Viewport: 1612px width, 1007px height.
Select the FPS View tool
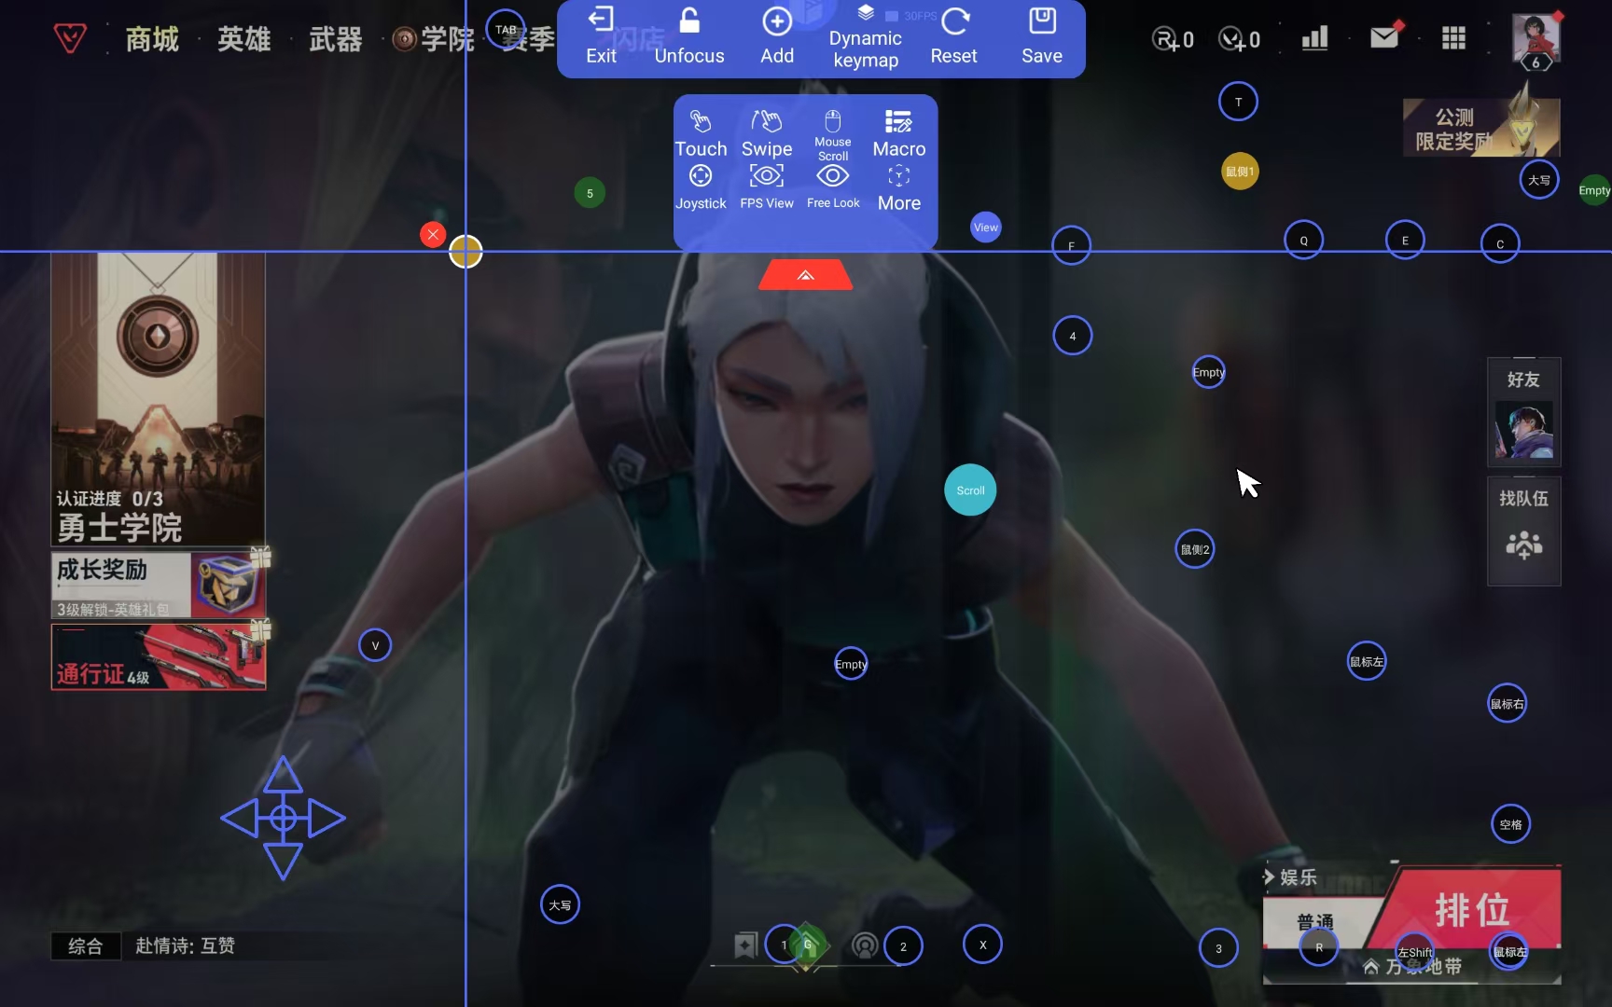coord(767,187)
